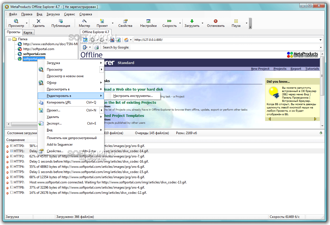Image resolution: width=330 pixels, height=225 pixels.
Task: Open the Справка menu
Action: pos(86,14)
